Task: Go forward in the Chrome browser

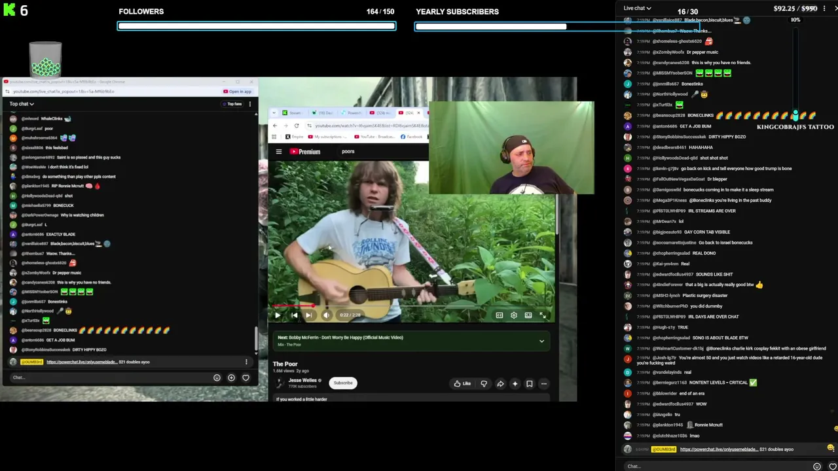Action: [x=286, y=126]
